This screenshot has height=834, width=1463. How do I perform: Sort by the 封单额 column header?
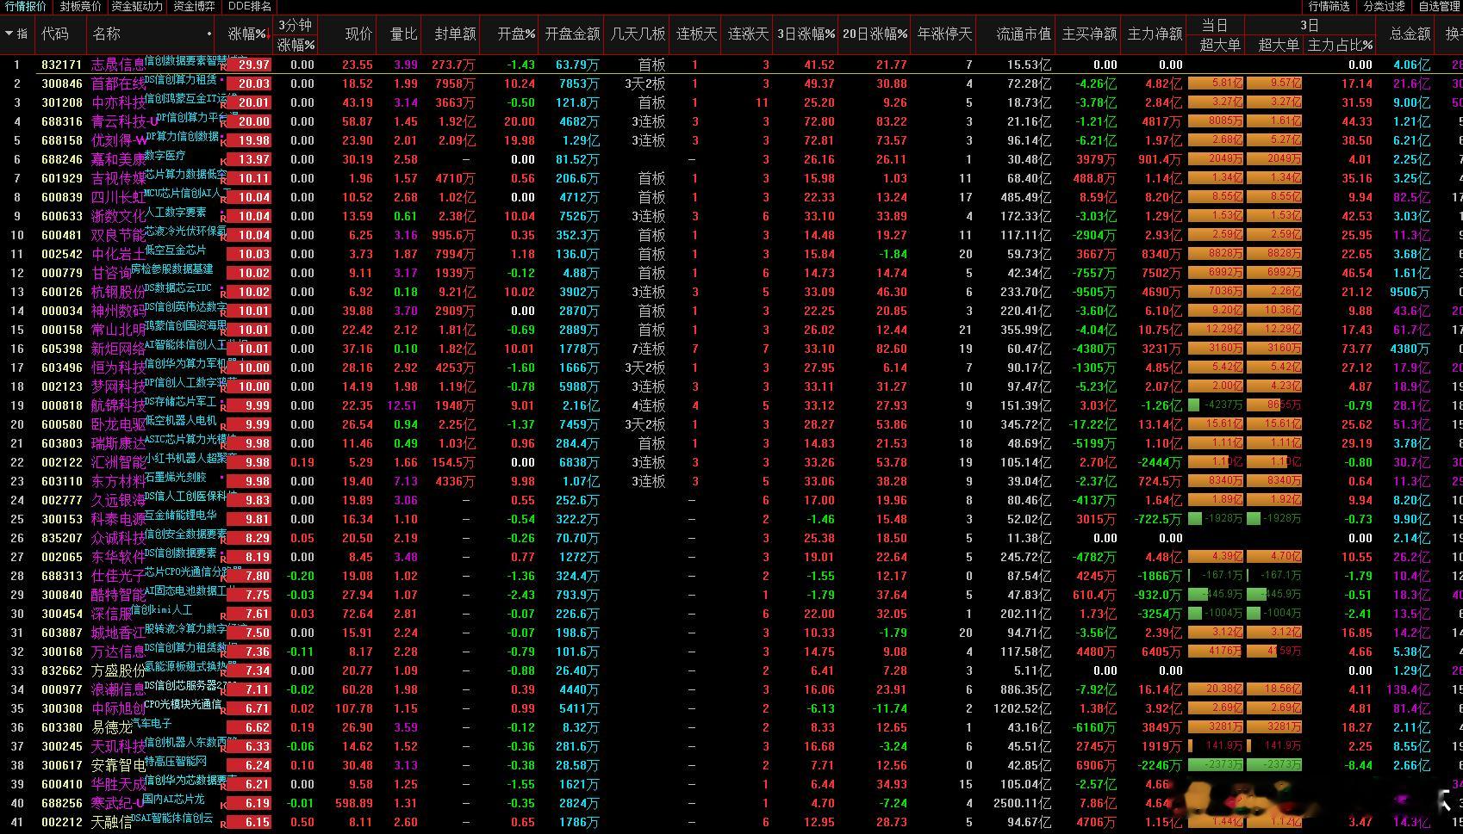pos(455,34)
